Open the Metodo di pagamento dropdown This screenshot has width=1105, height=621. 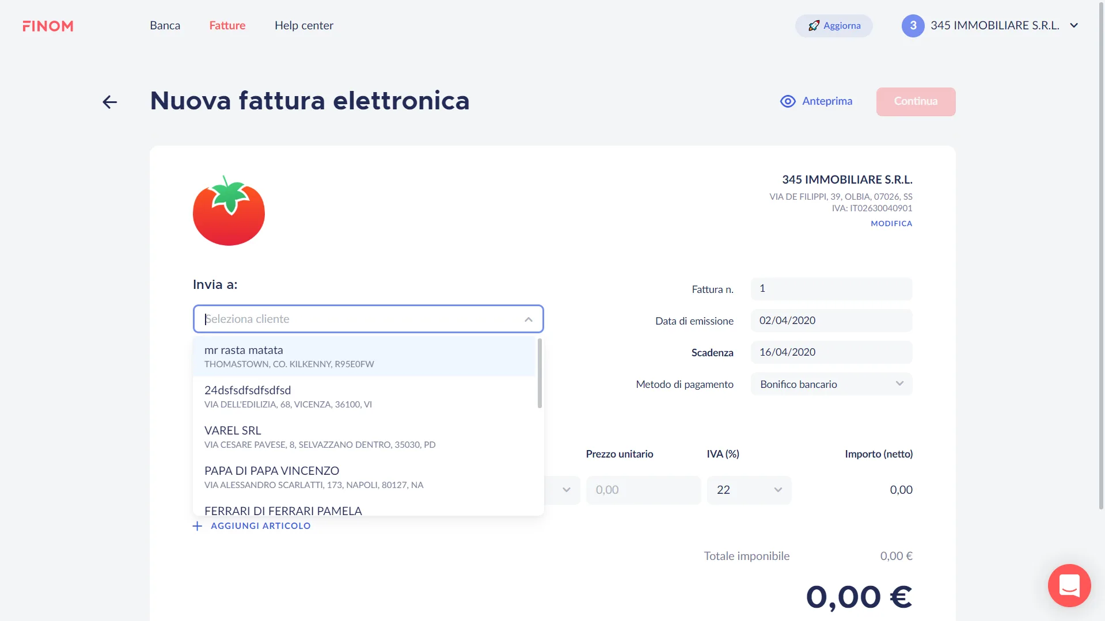pyautogui.click(x=831, y=384)
